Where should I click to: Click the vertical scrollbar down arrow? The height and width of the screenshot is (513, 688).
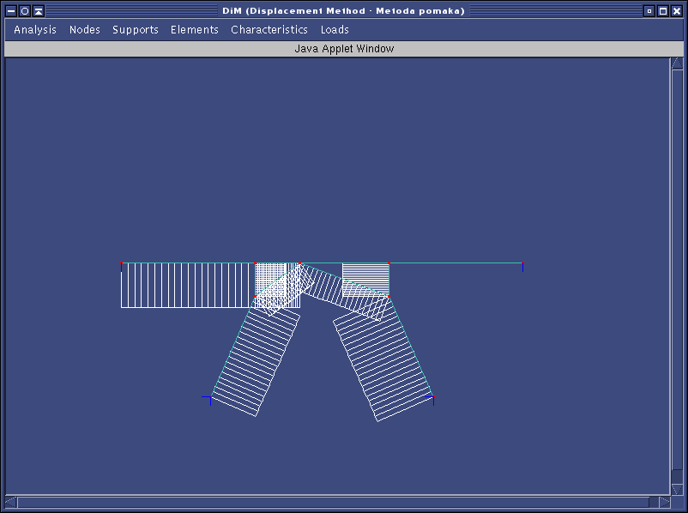677,489
